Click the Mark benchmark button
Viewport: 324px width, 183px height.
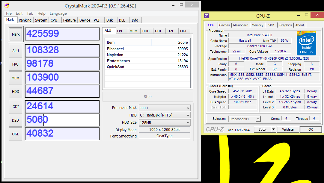coord(16,34)
